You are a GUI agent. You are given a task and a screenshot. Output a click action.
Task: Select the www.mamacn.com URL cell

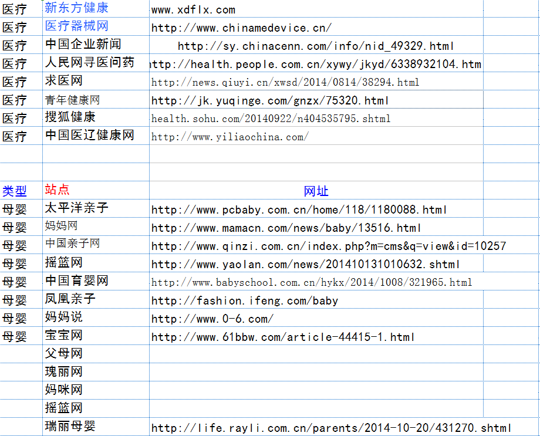coord(316,227)
